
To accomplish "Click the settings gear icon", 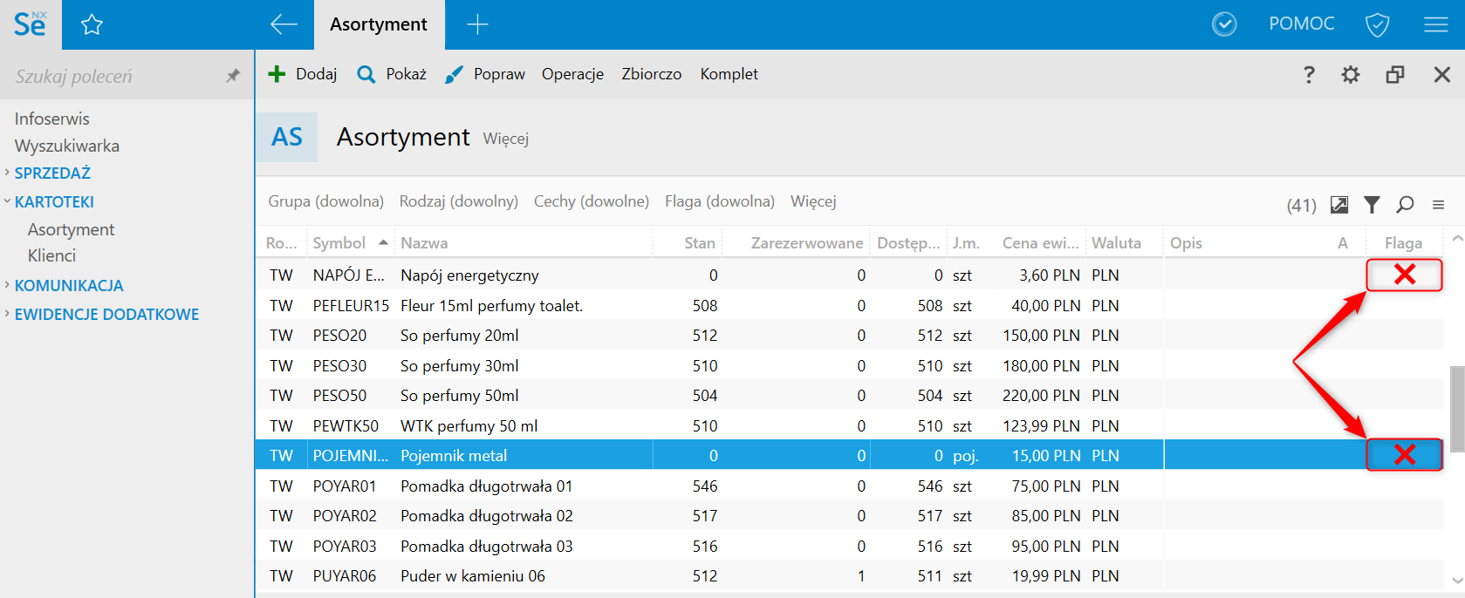I will coord(1350,75).
